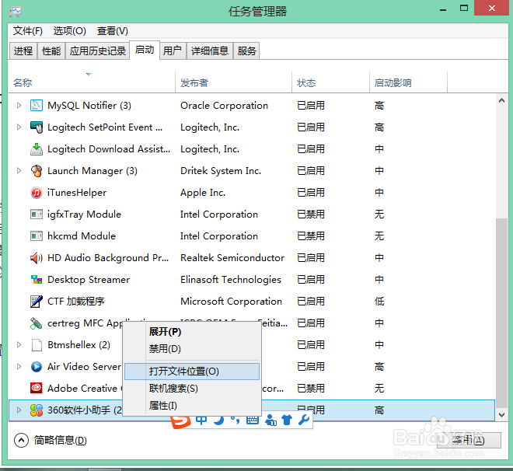Viewport: 513px width, 471px height.
Task: Expand Launch Manager (3) group
Action: click(x=19, y=171)
